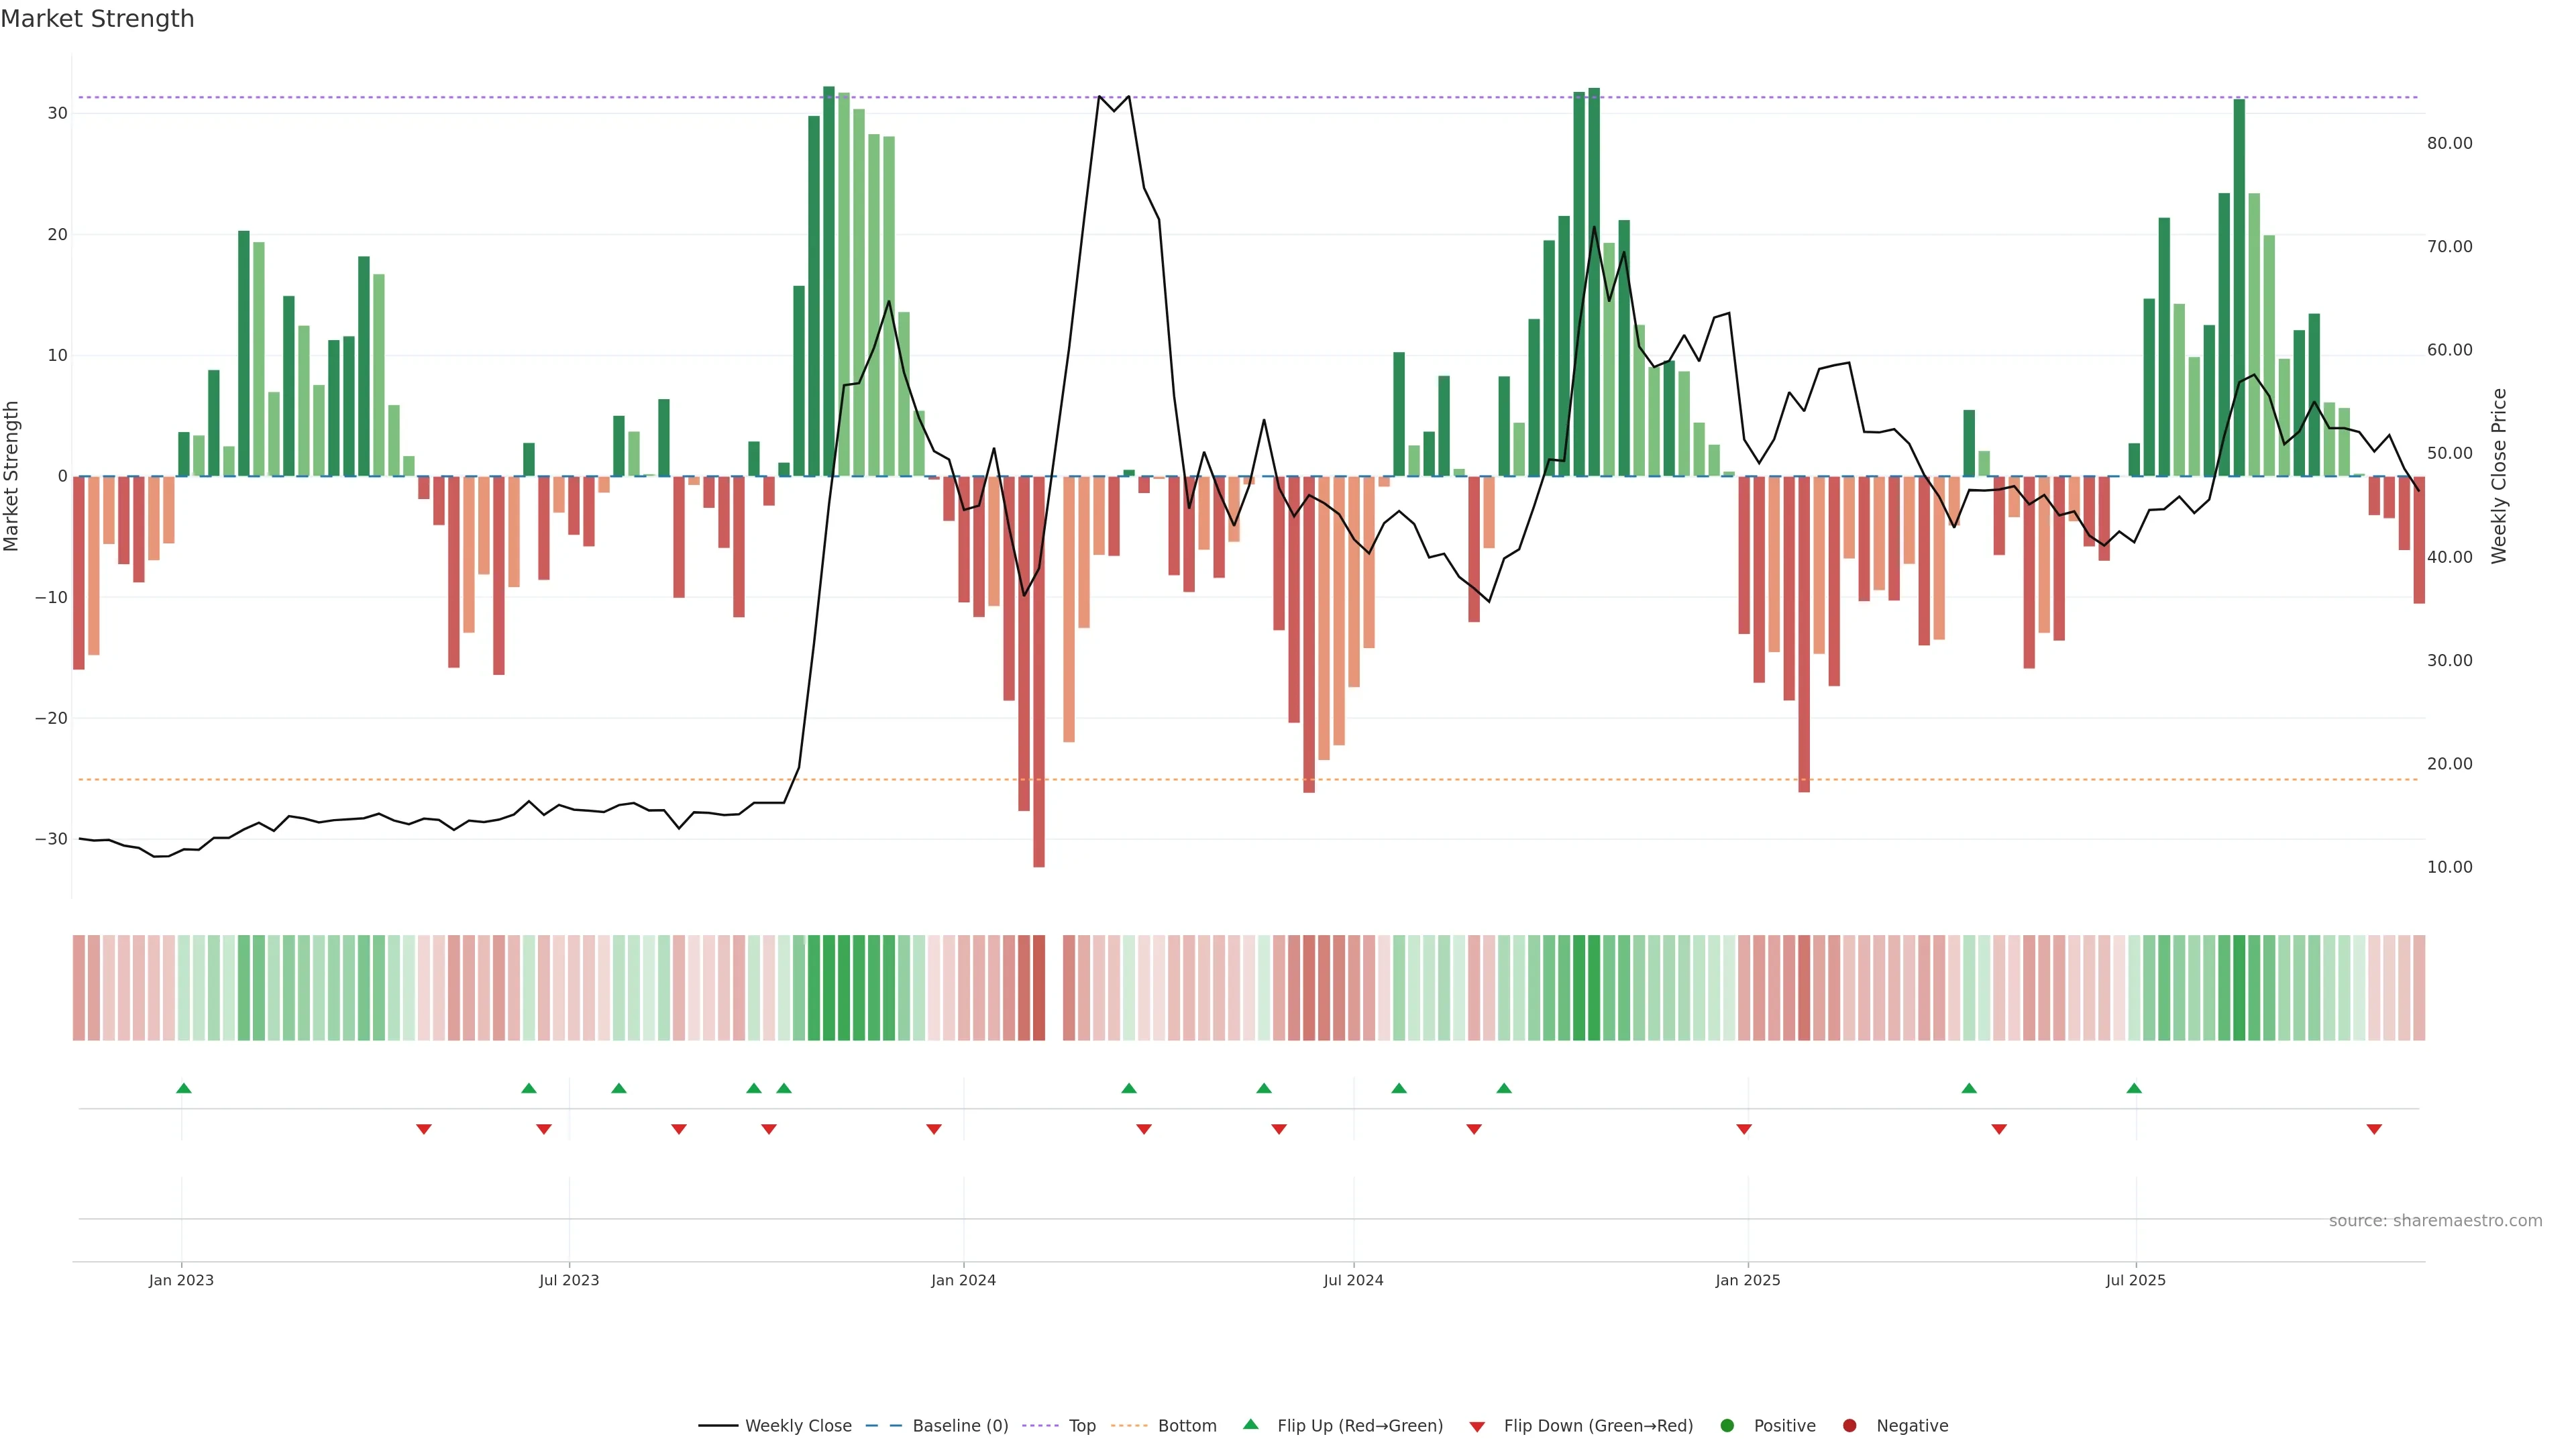Image resolution: width=2576 pixels, height=1449 pixels.
Task: Click the first flip-up marker near Jan 2023
Action: point(184,1088)
